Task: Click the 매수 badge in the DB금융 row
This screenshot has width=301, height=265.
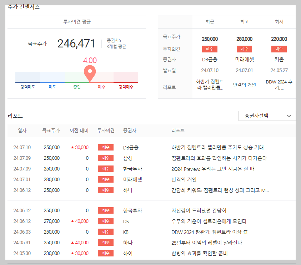Action: point(105,147)
